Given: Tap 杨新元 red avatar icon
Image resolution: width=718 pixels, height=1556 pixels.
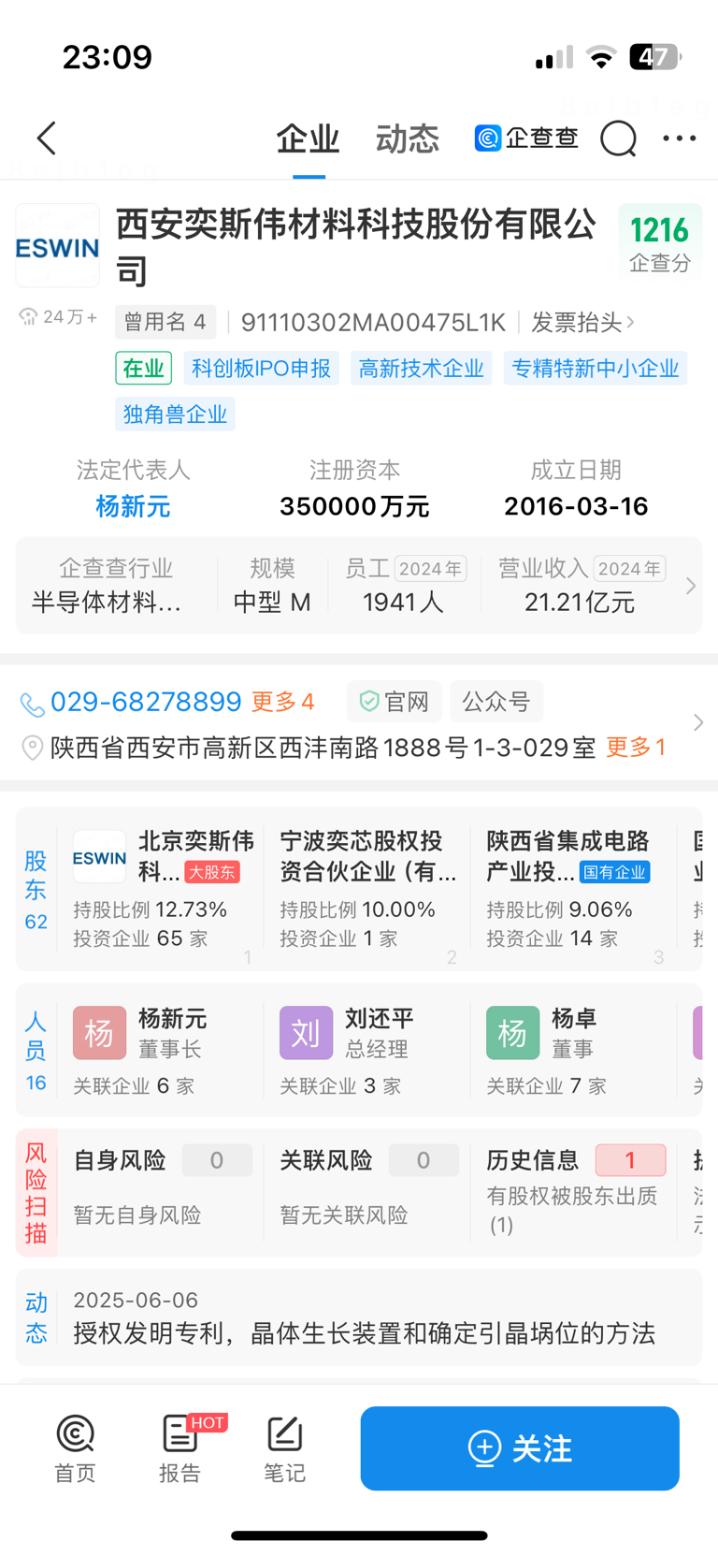Looking at the screenshot, I should point(99,1033).
